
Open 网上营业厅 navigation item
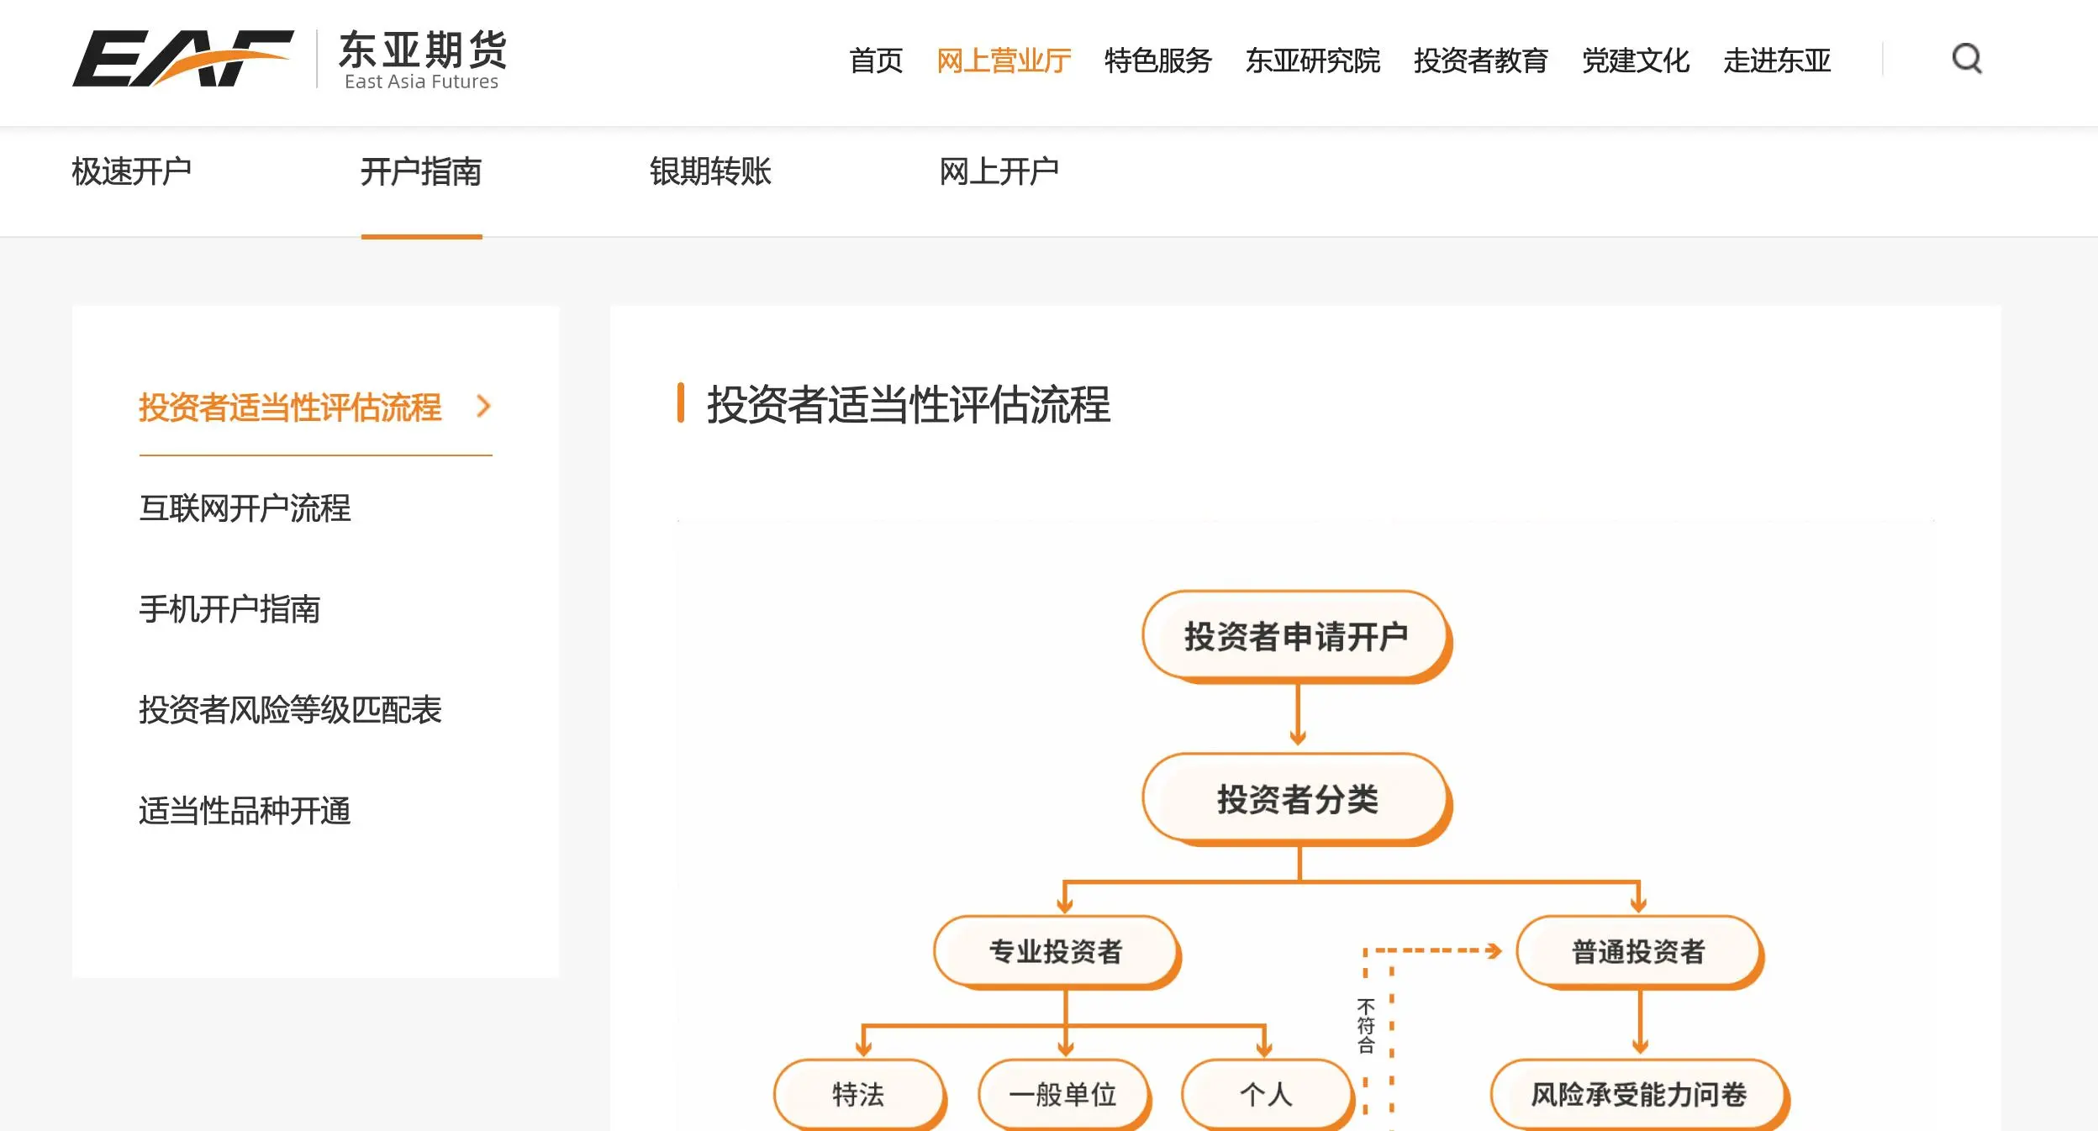[x=1004, y=60]
